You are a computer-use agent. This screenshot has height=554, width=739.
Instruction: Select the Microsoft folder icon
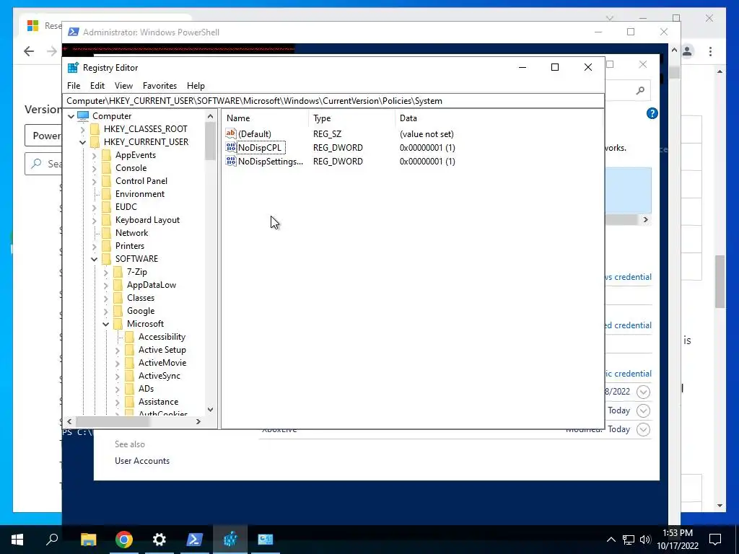(118, 324)
